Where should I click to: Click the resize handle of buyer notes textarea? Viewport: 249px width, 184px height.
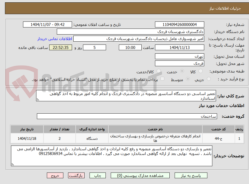coord(13,164)
